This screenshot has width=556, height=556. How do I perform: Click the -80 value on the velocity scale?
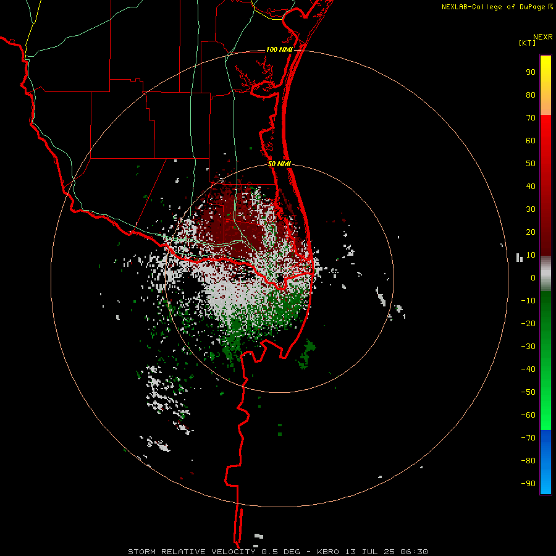tap(528, 461)
